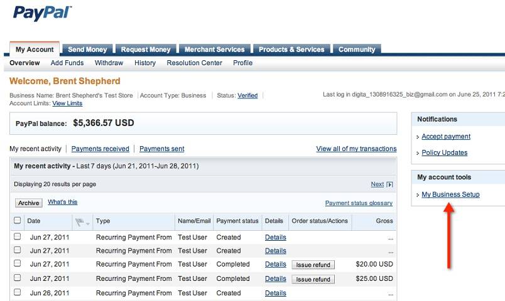505x301 pixels.
Task: Check the Jun 26, 2011 row checkbox
Action: 18,292
